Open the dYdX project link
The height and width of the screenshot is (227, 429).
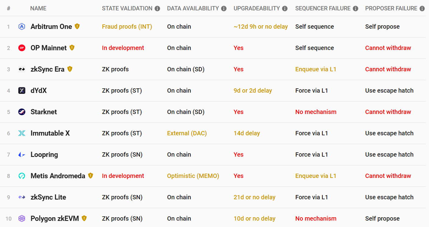click(x=39, y=90)
